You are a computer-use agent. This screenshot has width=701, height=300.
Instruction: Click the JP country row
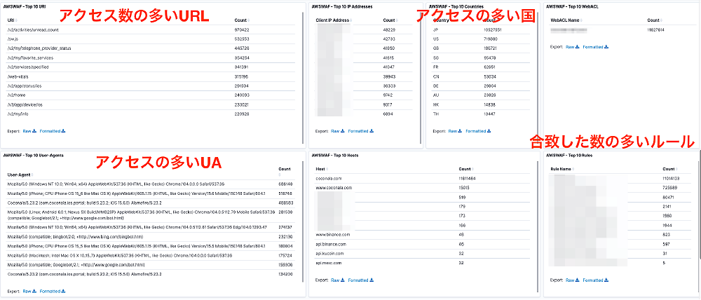481,29
